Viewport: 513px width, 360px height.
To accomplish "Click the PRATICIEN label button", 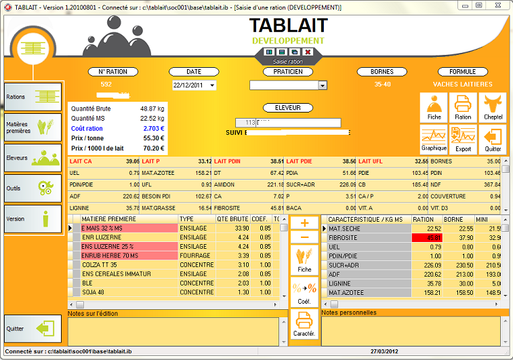I will coord(288,72).
